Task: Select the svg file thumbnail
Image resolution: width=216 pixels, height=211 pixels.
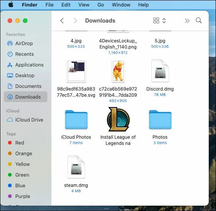Action: pos(76,71)
